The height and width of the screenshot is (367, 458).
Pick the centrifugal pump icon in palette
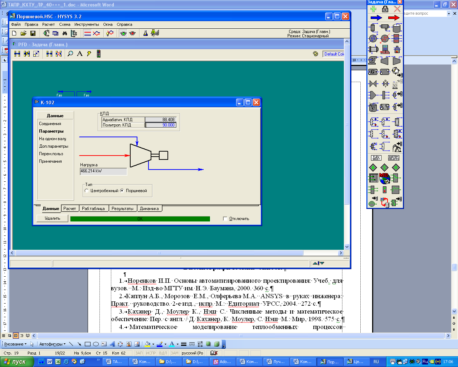(373, 61)
